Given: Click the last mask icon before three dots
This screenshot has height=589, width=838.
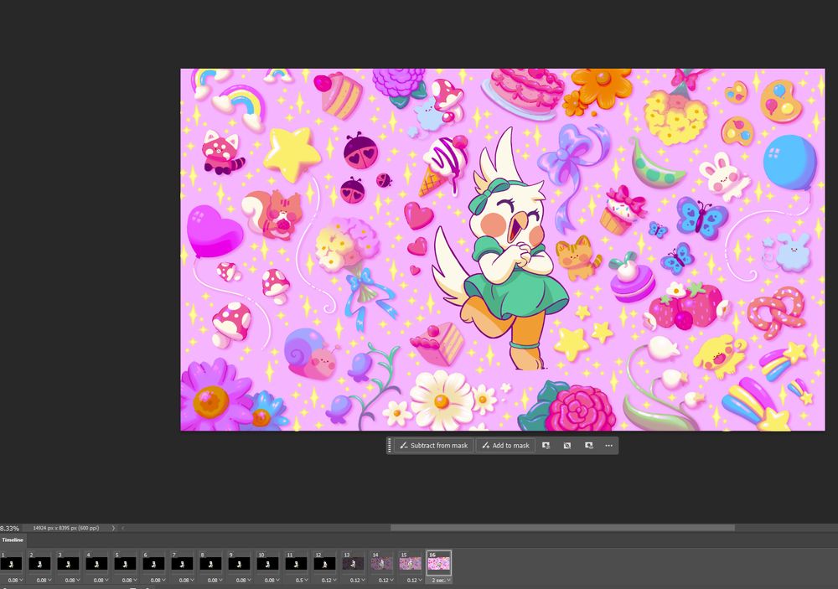Looking at the screenshot, I should pyautogui.click(x=588, y=446).
